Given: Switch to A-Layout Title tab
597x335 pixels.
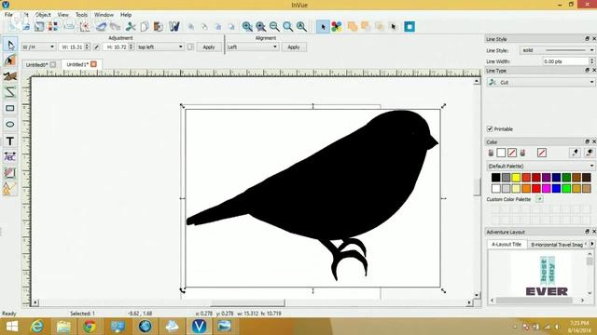Looking at the screenshot, I should coord(507,244).
